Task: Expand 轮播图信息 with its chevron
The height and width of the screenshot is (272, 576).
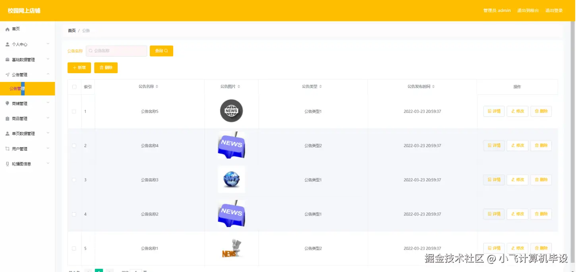Action: pyautogui.click(x=48, y=163)
